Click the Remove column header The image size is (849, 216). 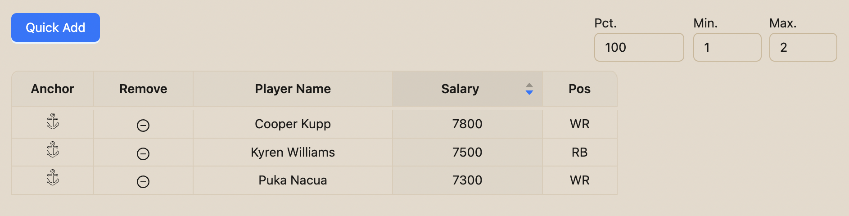pyautogui.click(x=143, y=89)
